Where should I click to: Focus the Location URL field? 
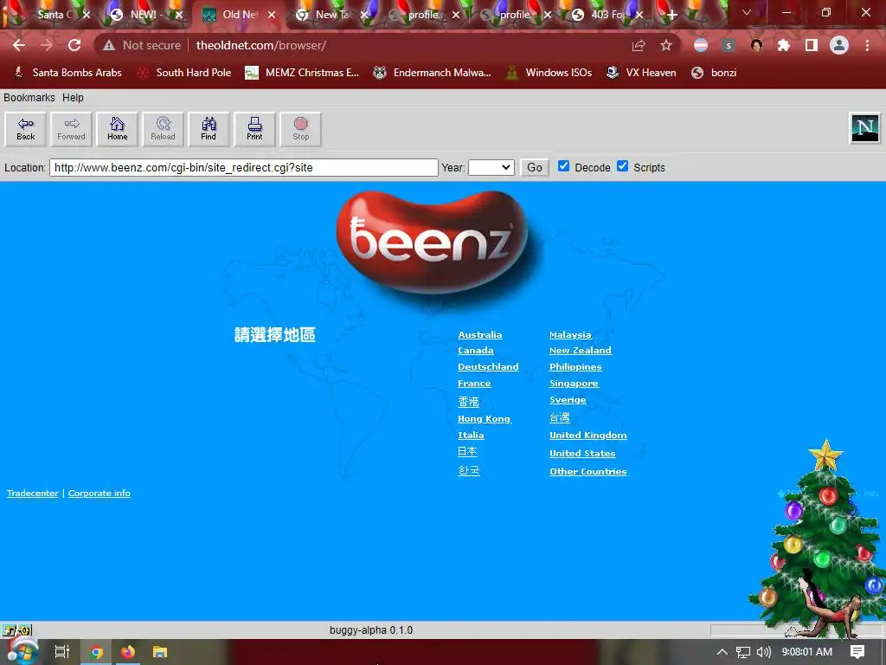[x=243, y=167]
